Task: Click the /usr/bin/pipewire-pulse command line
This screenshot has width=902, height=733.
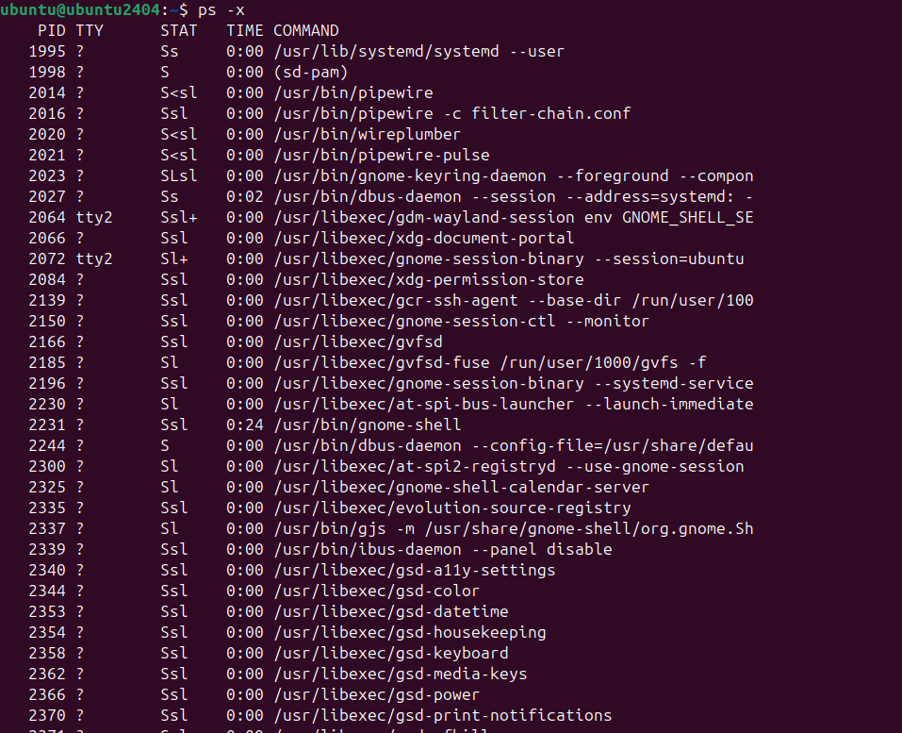Action: click(382, 155)
